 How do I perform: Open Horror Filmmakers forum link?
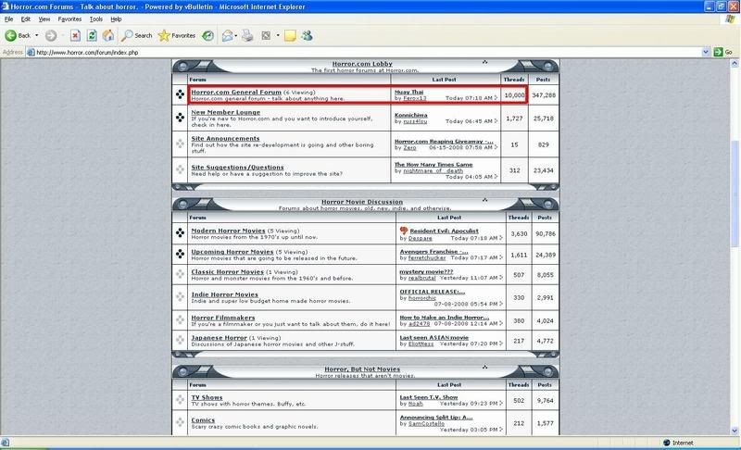(x=223, y=318)
